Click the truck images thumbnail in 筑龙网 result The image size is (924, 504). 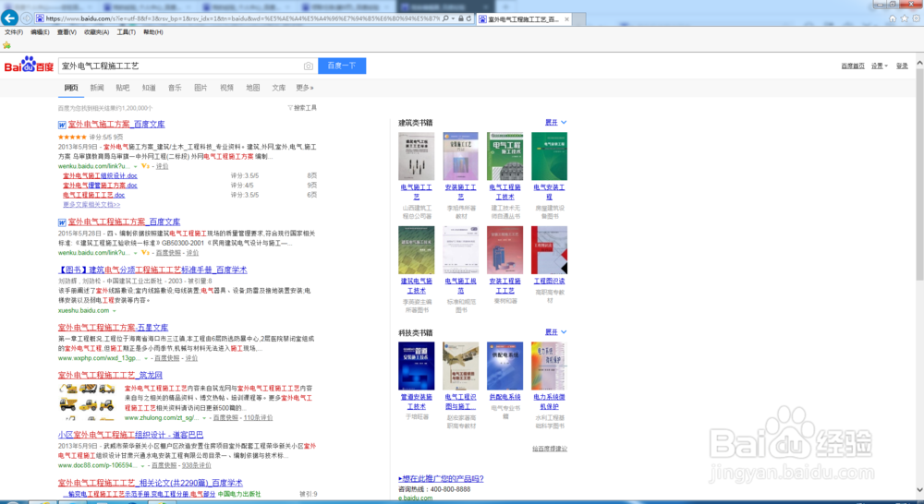coord(87,402)
